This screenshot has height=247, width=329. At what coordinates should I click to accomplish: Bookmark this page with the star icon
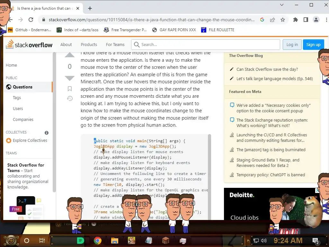(x=283, y=20)
